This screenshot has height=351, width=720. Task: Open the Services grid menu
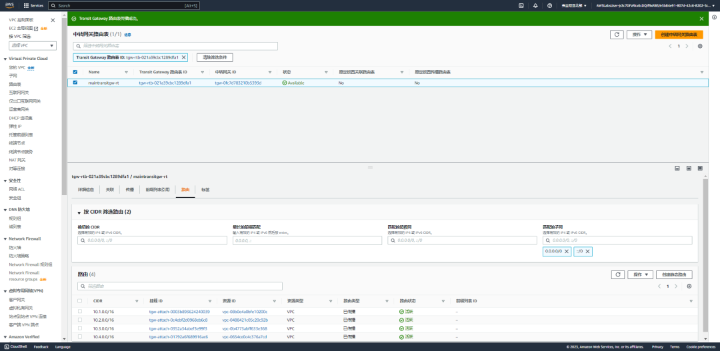pos(33,5)
